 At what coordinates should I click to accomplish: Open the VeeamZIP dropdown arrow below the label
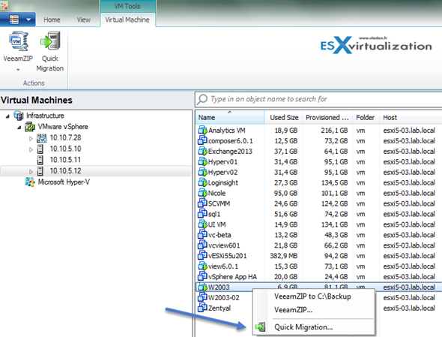[x=18, y=70]
